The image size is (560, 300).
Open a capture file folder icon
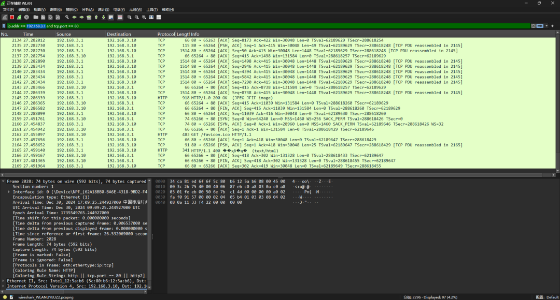[36, 17]
